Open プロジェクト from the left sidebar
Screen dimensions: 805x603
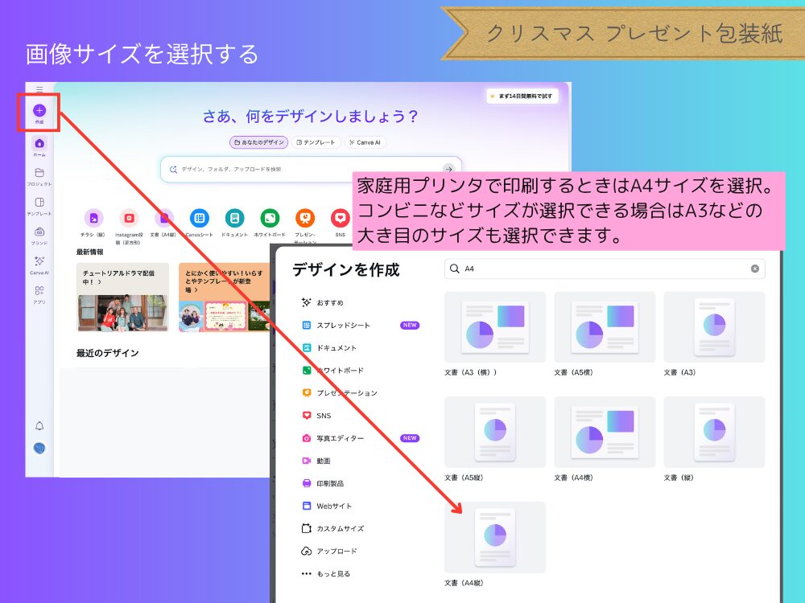pos(39,173)
